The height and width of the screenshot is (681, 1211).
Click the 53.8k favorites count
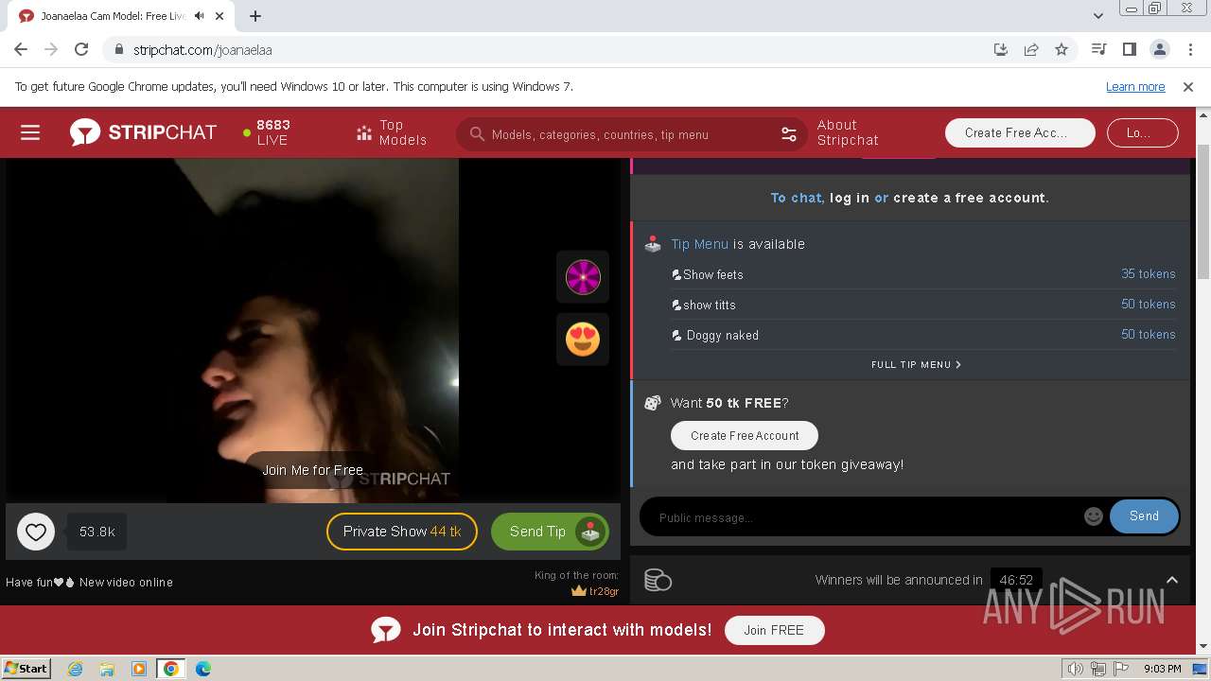[x=97, y=532]
